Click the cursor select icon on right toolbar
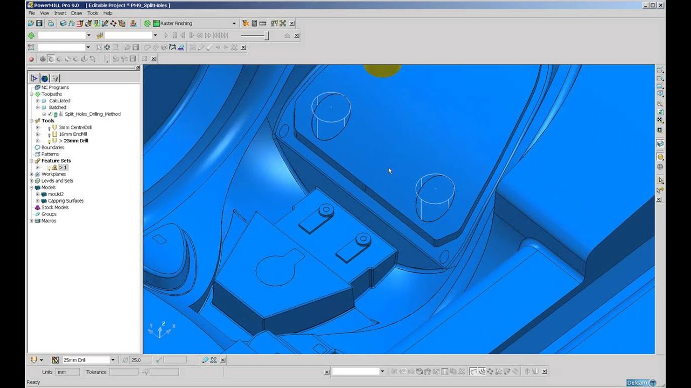Screen dimensions: 691x388 660,181
